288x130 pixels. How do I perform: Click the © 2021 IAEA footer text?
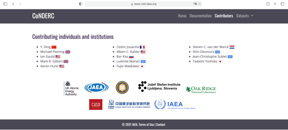tap(130, 124)
